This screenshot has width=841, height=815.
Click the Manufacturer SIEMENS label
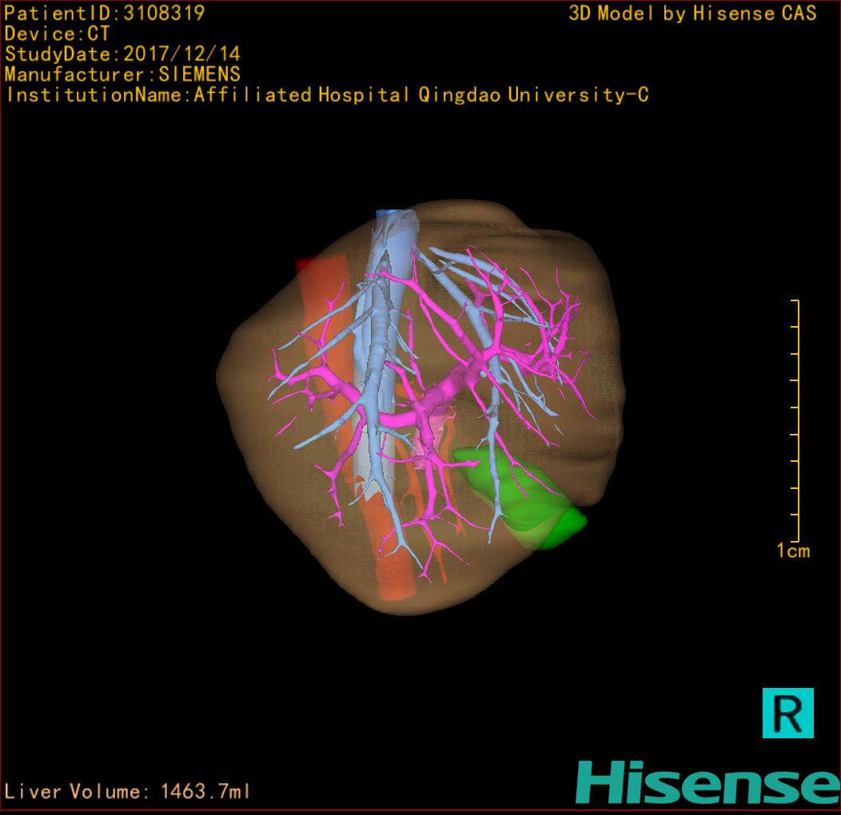(x=122, y=74)
